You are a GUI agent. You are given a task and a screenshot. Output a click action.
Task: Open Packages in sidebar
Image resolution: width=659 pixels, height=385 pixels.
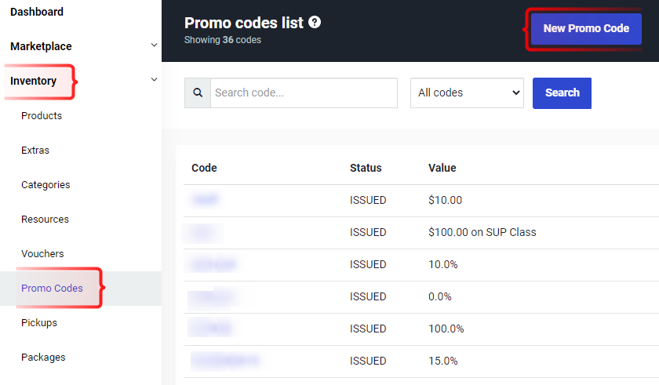coord(43,358)
